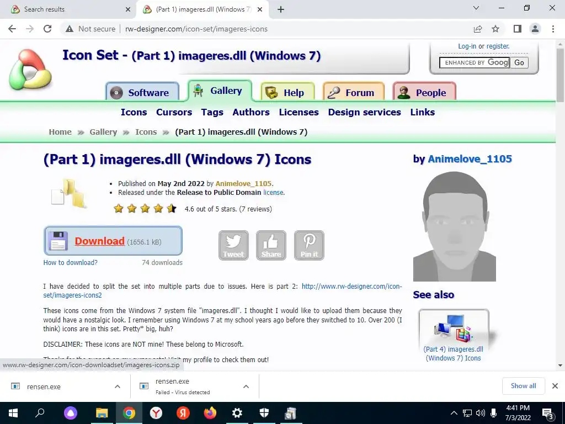Click the floppy disk download icon
The image size is (565, 424).
tap(58, 241)
